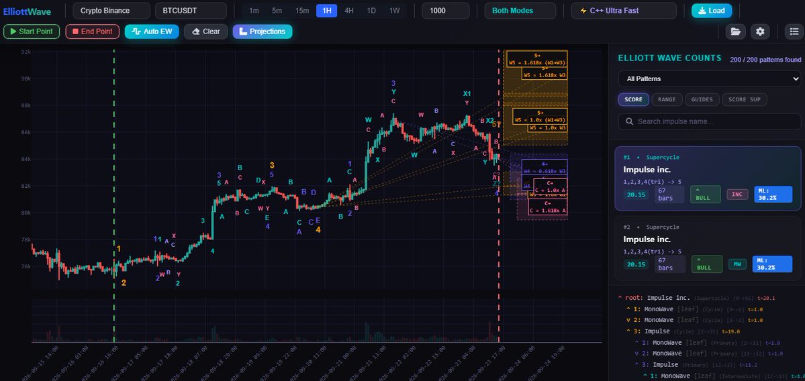Collapse the Primary 3: Impulse node

coord(636,365)
